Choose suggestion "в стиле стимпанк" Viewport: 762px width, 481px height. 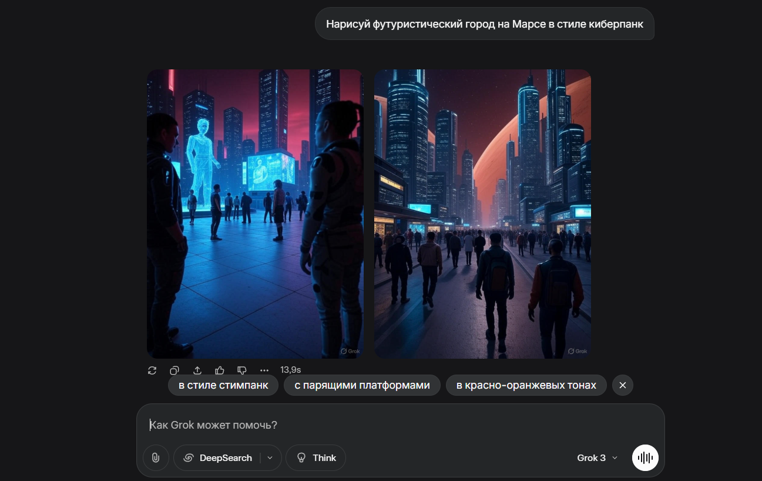(x=223, y=385)
